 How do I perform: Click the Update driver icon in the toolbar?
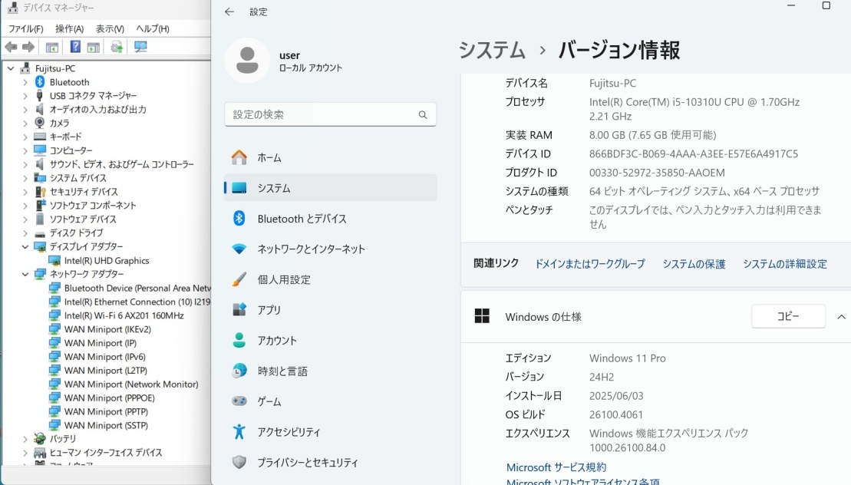[x=117, y=46]
